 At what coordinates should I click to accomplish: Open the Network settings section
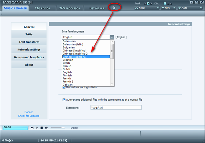point(29,49)
